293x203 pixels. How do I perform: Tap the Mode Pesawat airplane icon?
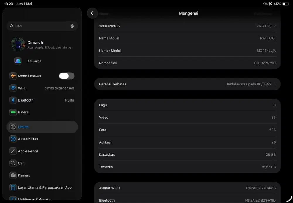click(13, 76)
